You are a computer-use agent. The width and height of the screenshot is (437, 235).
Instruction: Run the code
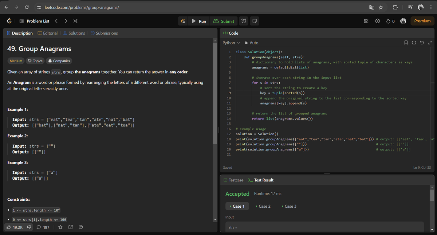199,21
